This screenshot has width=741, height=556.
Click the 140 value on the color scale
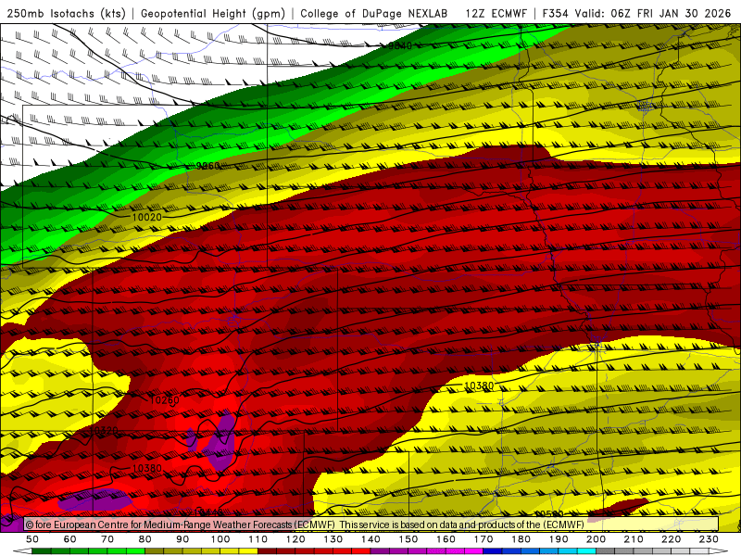click(x=370, y=539)
